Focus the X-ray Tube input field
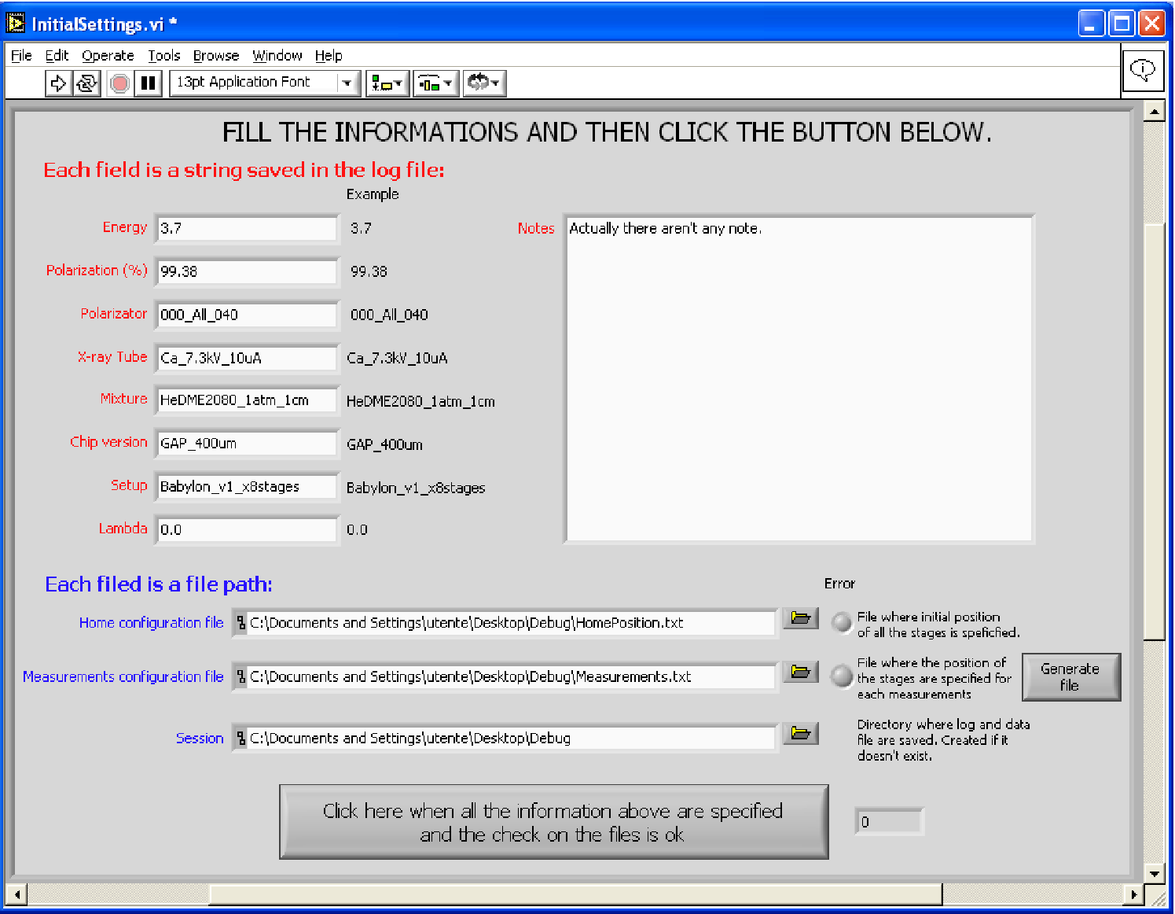 point(247,358)
